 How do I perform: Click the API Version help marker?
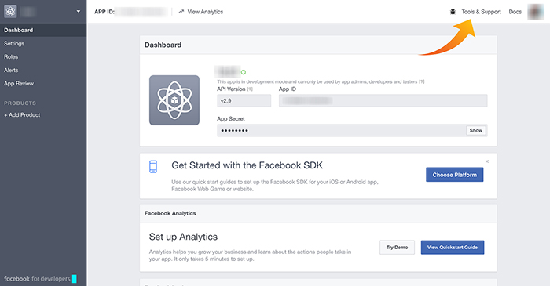point(250,89)
